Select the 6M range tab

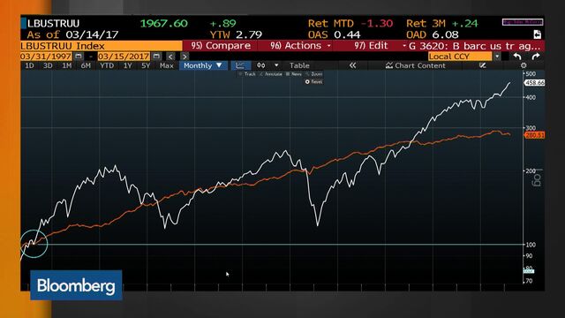pyautogui.click(x=86, y=65)
